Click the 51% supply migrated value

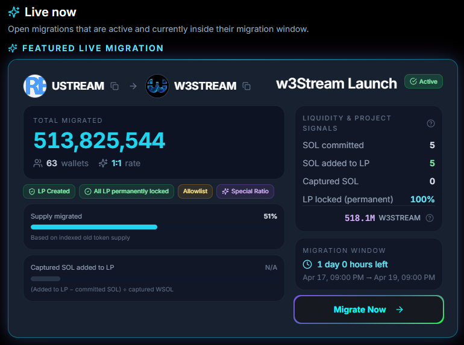(270, 216)
